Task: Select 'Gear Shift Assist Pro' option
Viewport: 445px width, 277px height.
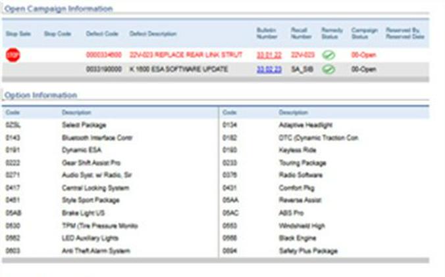Action: (91, 163)
